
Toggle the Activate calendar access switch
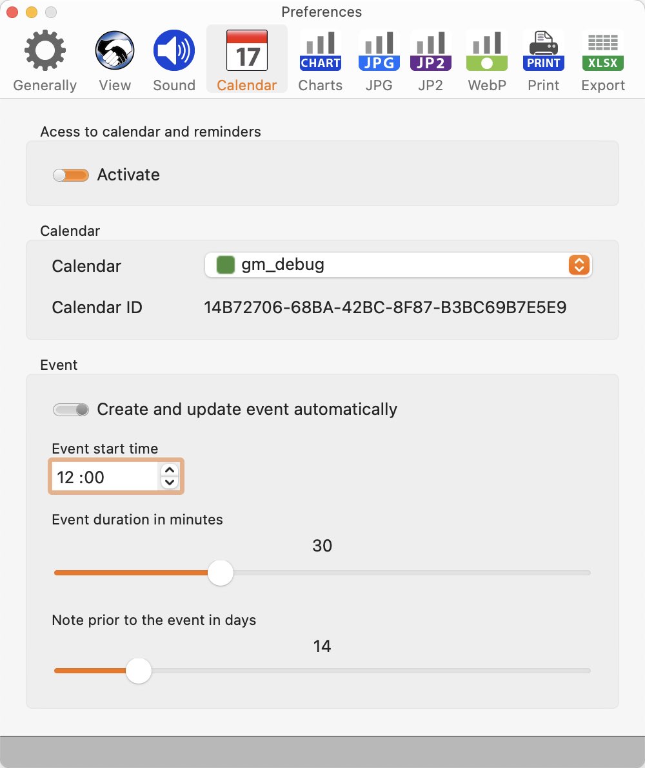click(x=71, y=175)
